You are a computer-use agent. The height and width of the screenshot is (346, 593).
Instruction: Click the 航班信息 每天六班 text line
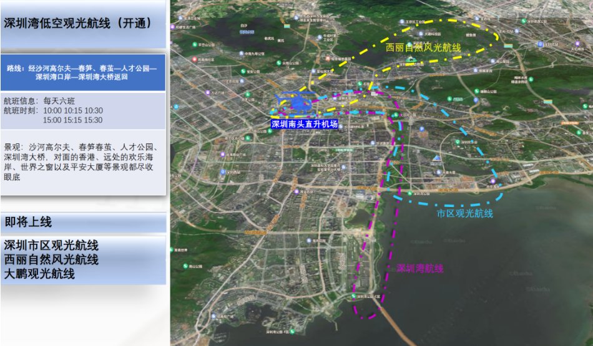(x=39, y=100)
